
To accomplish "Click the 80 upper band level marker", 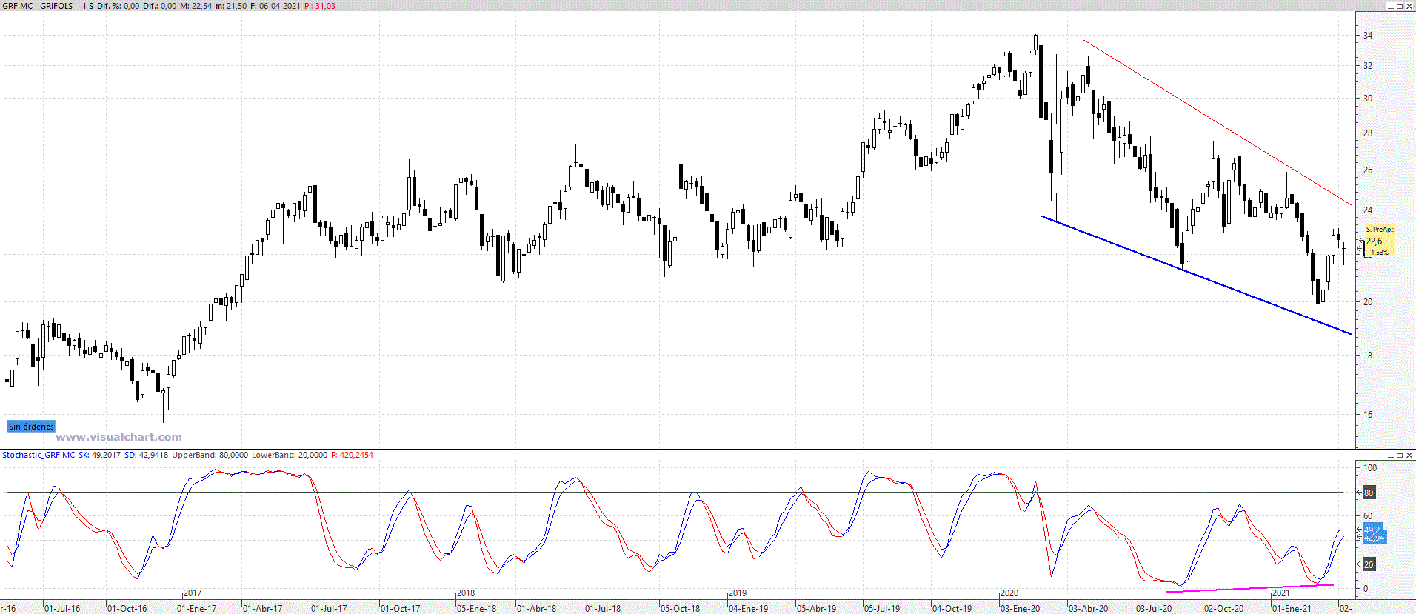I will 1369,493.
